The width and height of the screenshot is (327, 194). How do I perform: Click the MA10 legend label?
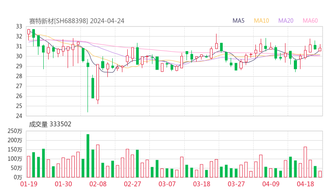261,21
